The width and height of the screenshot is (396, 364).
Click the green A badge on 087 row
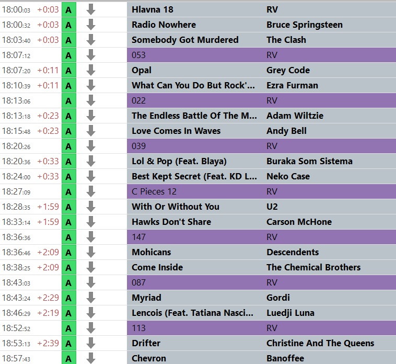tap(69, 283)
